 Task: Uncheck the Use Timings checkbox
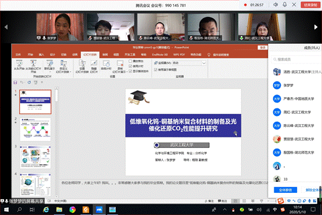(x=130, y=66)
